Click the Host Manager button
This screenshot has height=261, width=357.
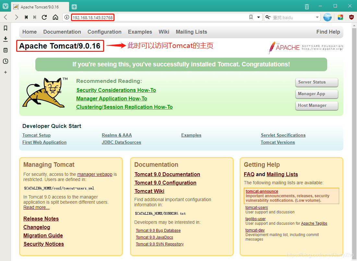point(317,106)
